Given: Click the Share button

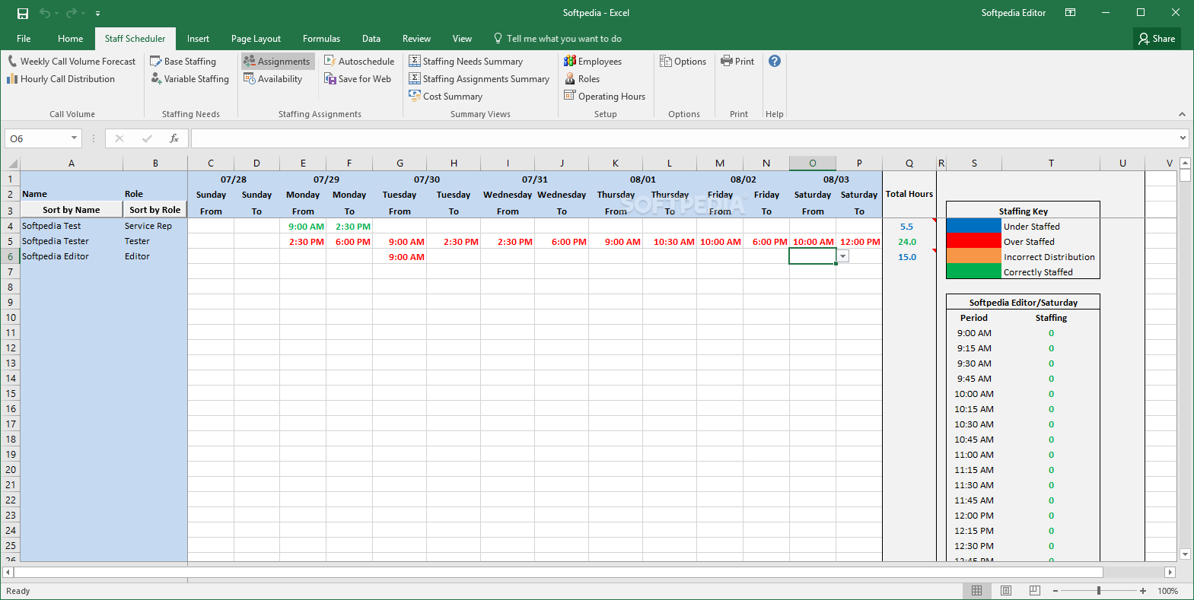Looking at the screenshot, I should point(1157,39).
